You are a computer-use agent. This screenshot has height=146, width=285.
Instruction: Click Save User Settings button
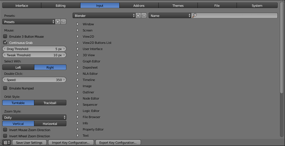(x=29, y=143)
